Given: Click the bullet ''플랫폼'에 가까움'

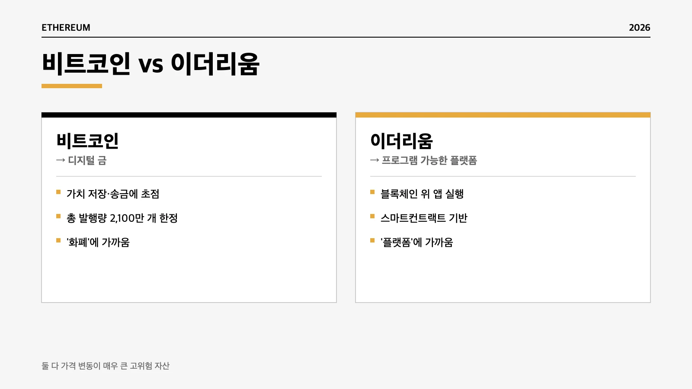Looking at the screenshot, I should (x=417, y=242).
